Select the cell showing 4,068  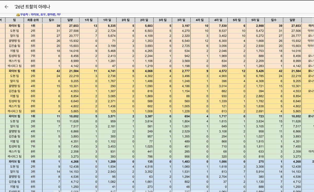pos(144,71)
